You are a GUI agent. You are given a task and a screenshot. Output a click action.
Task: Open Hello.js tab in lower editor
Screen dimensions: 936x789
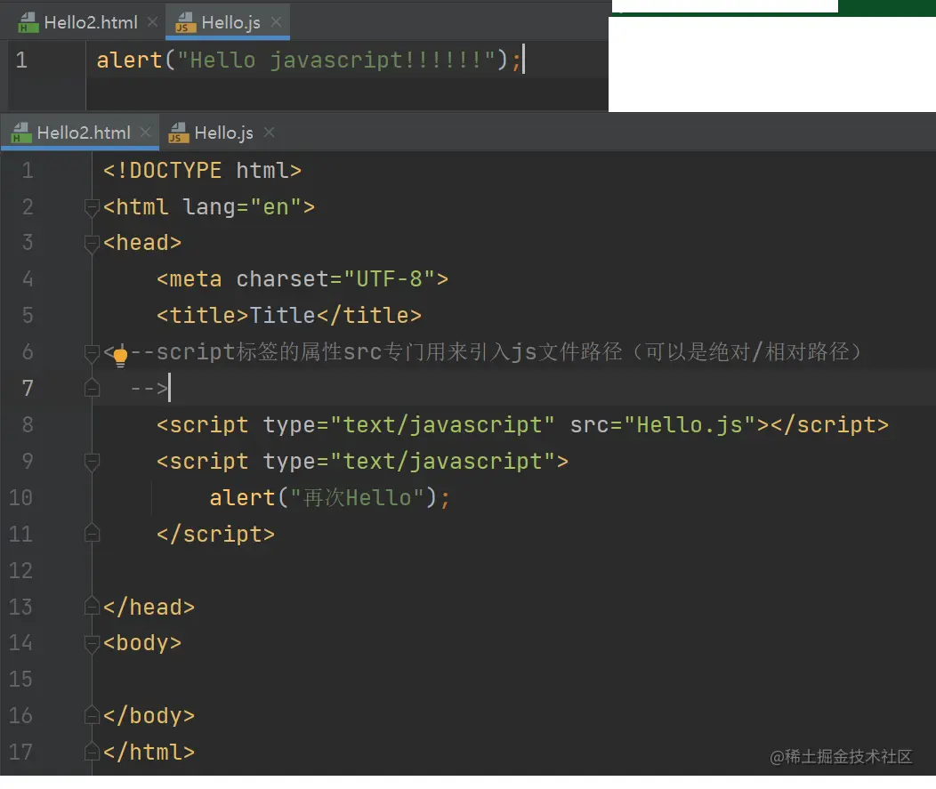click(221, 133)
